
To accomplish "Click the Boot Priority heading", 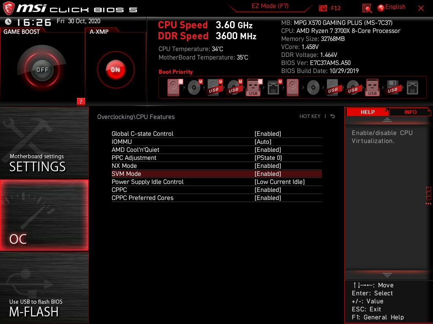I will tap(175, 72).
